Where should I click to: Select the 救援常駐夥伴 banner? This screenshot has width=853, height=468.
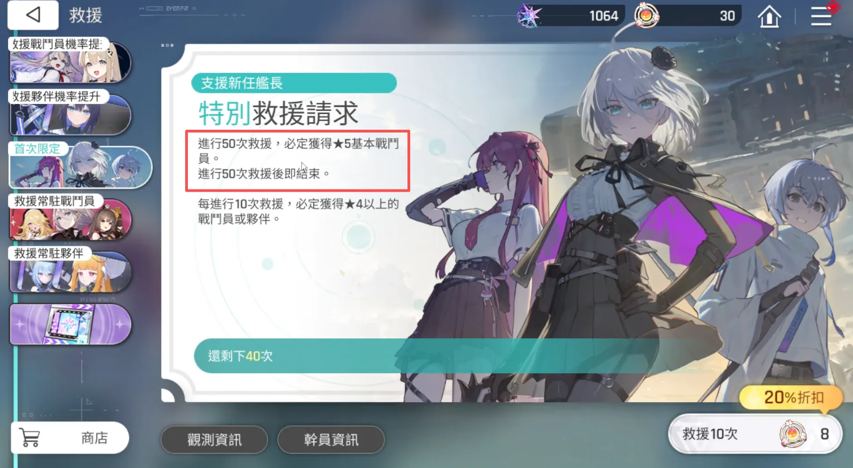[71, 270]
